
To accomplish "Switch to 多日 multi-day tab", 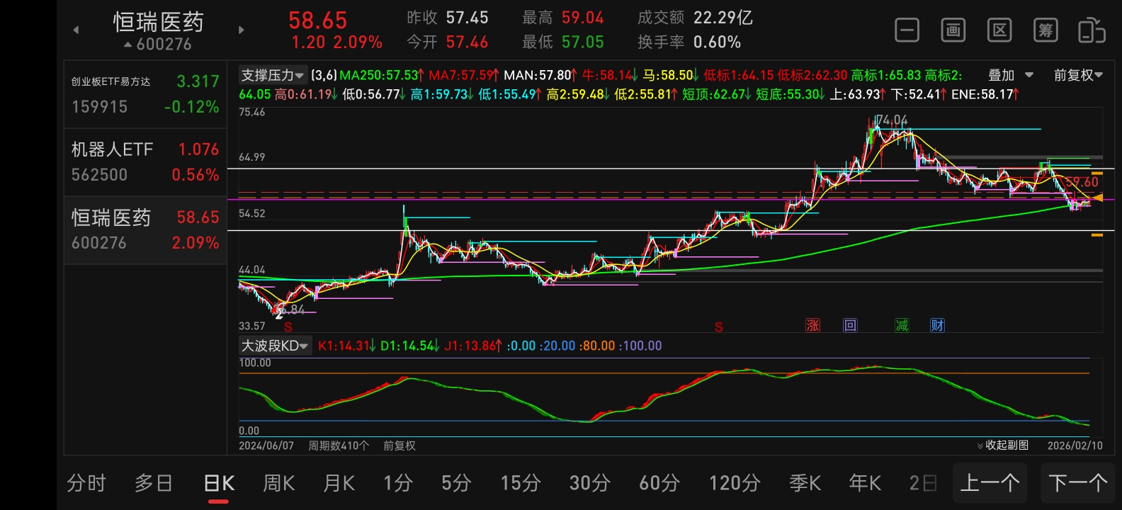I will 154,483.
